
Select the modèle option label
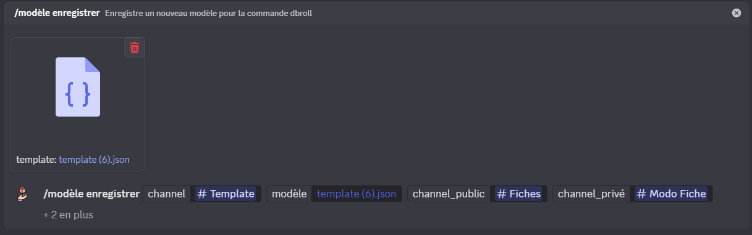289,194
